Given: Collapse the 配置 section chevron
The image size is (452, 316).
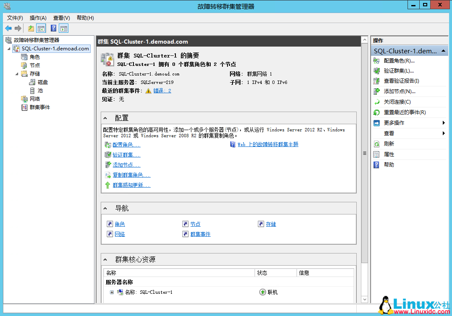Looking at the screenshot, I should coord(105,118).
